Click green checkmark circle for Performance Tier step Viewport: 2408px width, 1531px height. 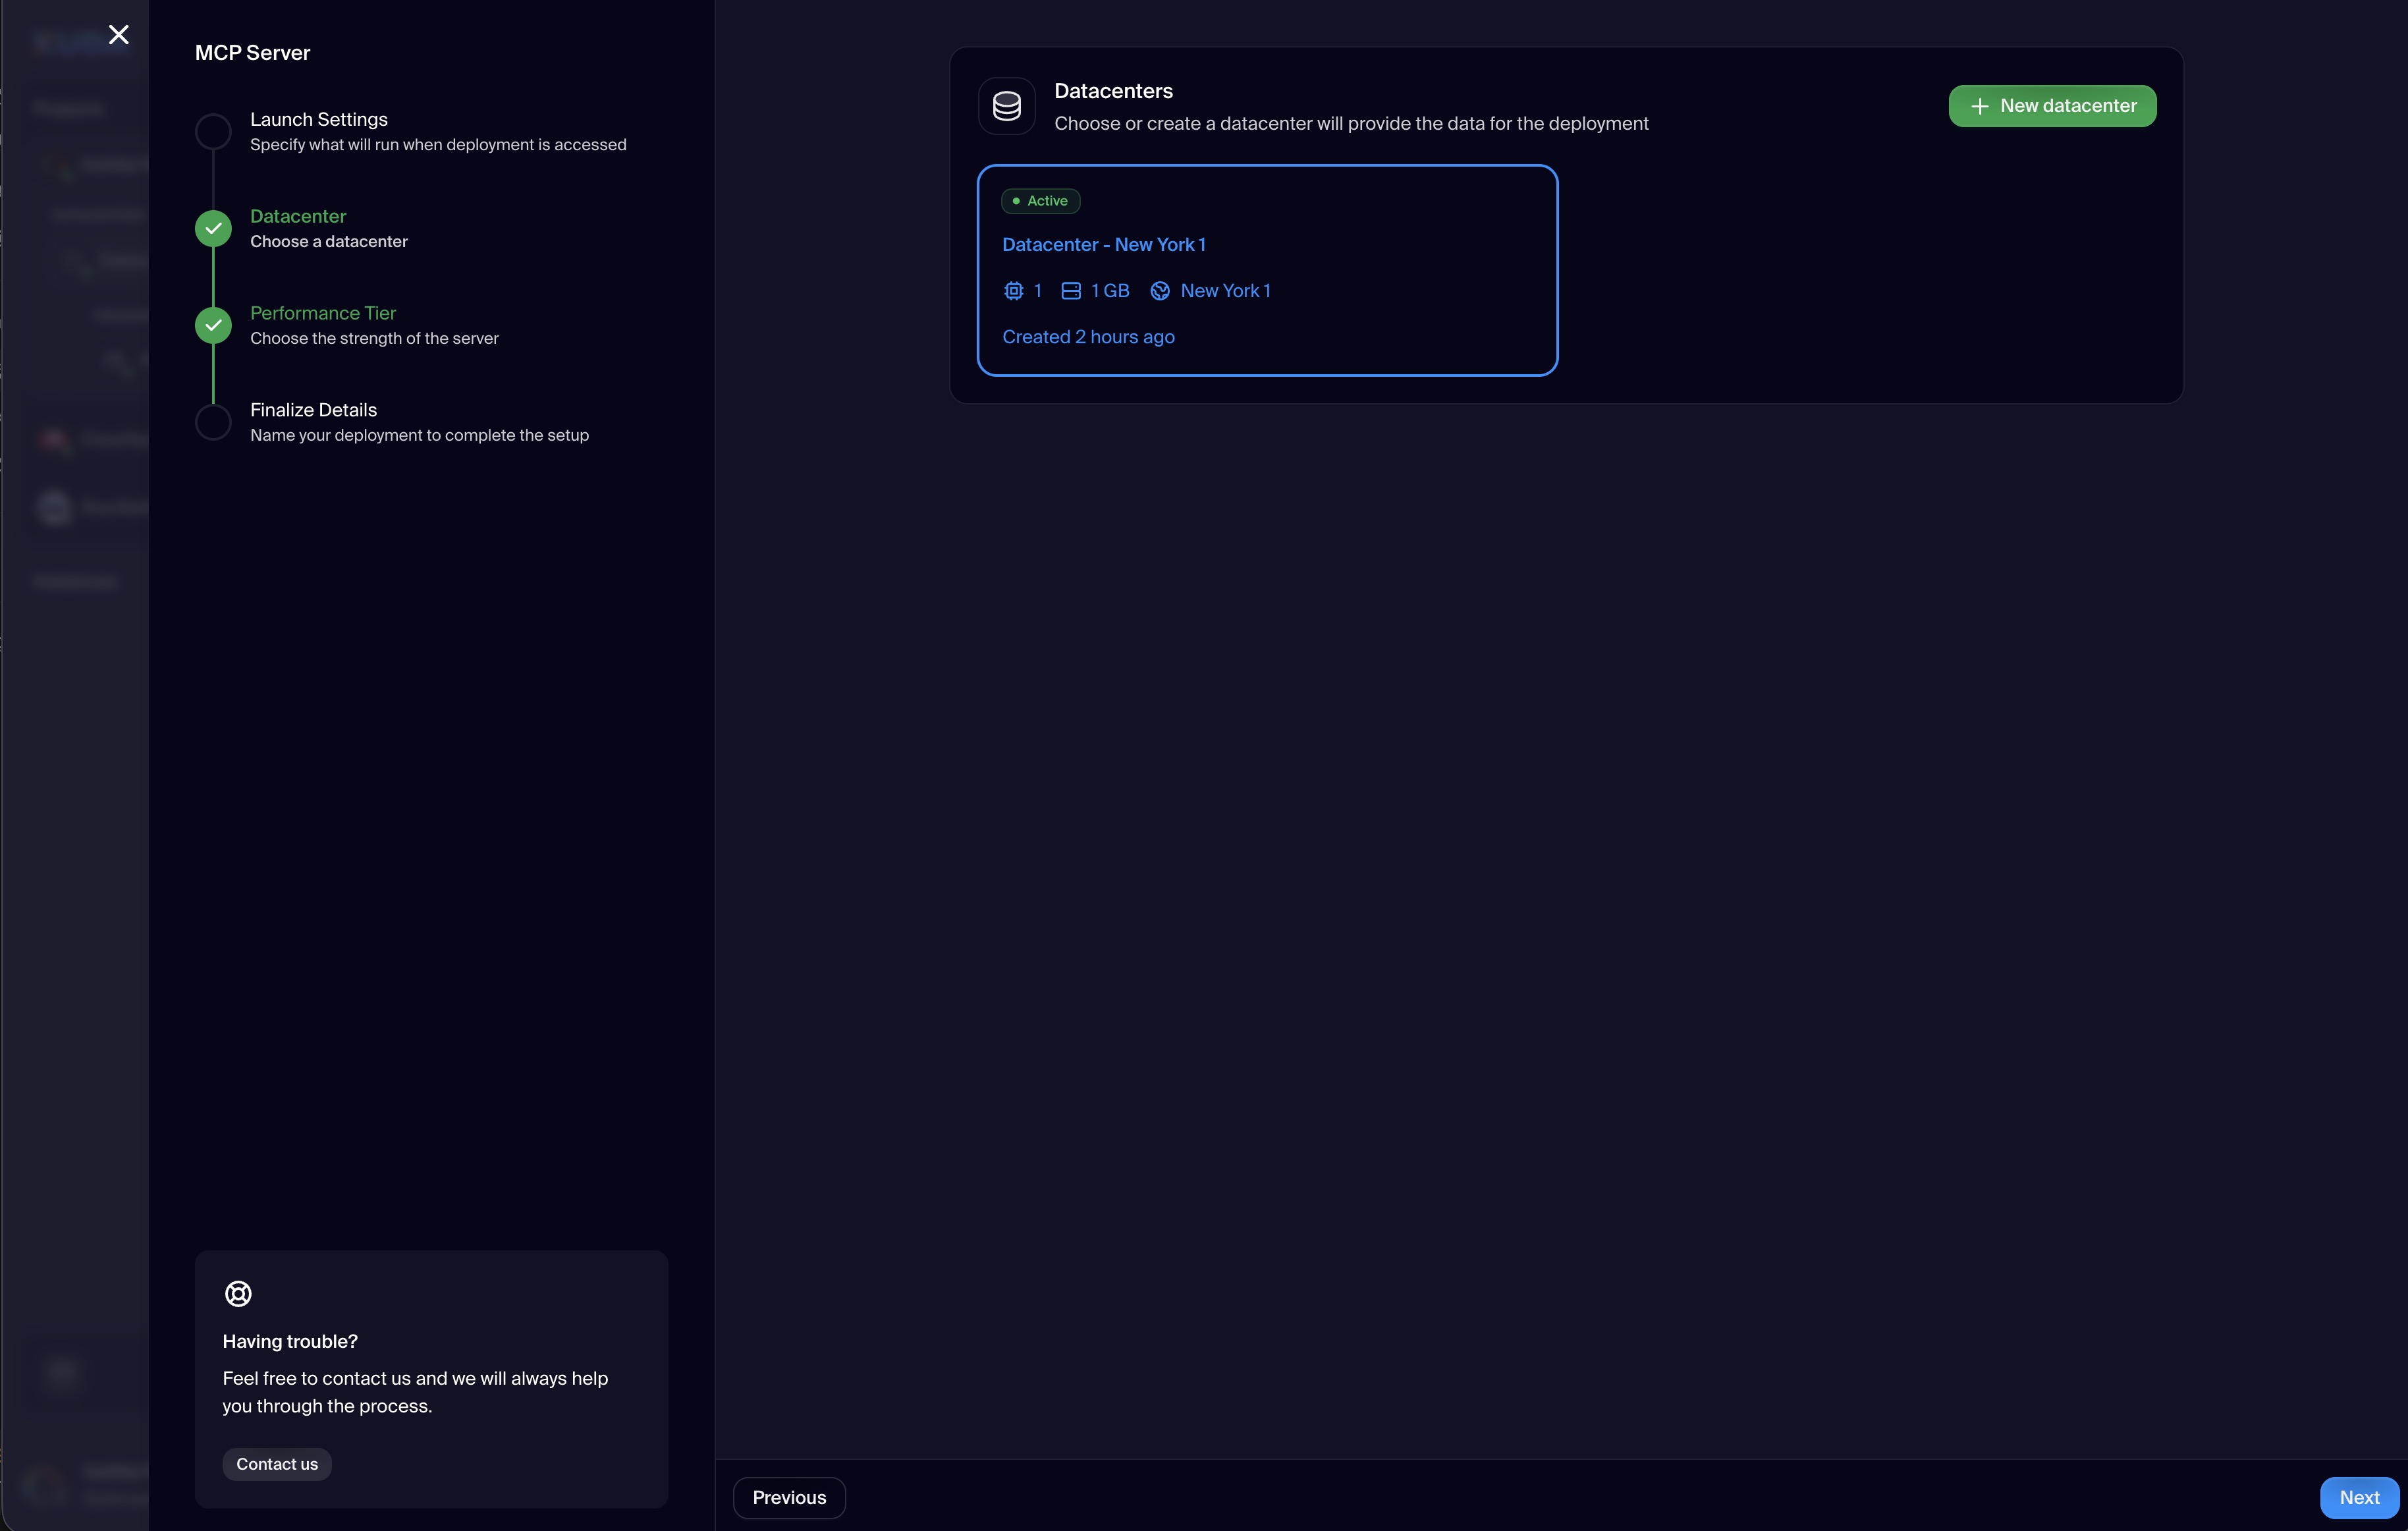[213, 326]
